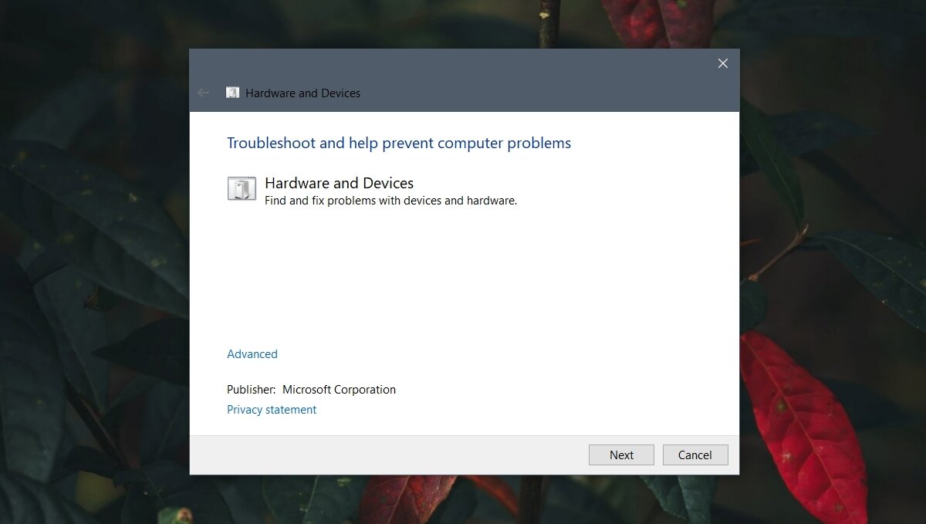The height and width of the screenshot is (524, 926).
Task: Proceed by clicking Next
Action: [x=621, y=455]
